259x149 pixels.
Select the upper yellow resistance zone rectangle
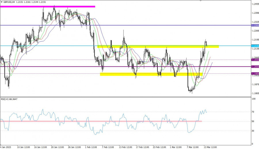(x=158, y=46)
